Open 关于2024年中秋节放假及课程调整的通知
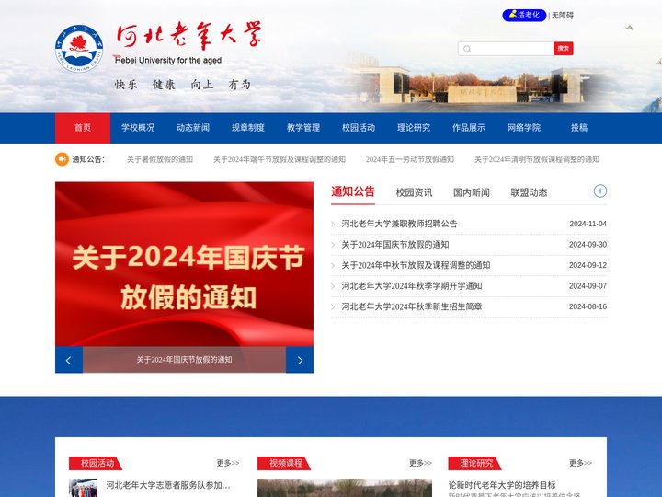 coord(416,265)
